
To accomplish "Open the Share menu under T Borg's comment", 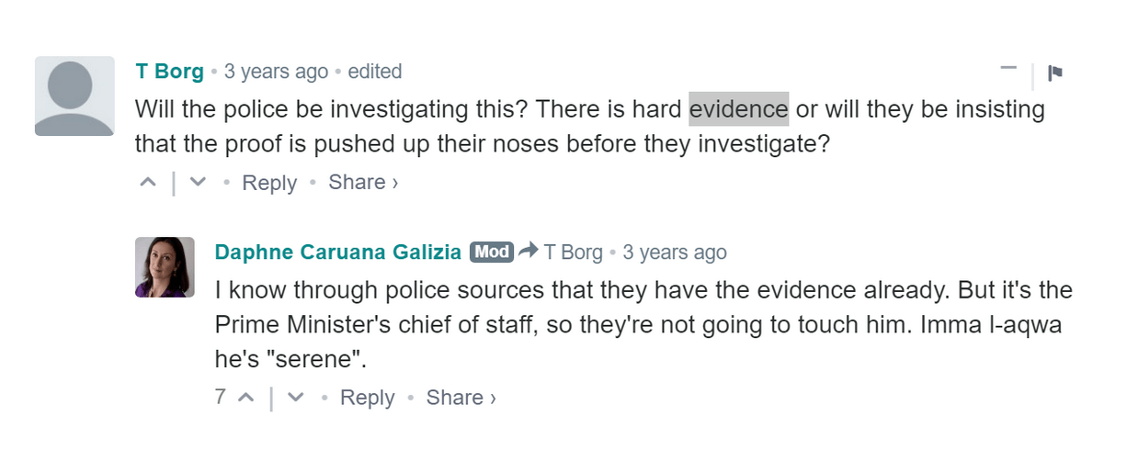I will coord(363,182).
